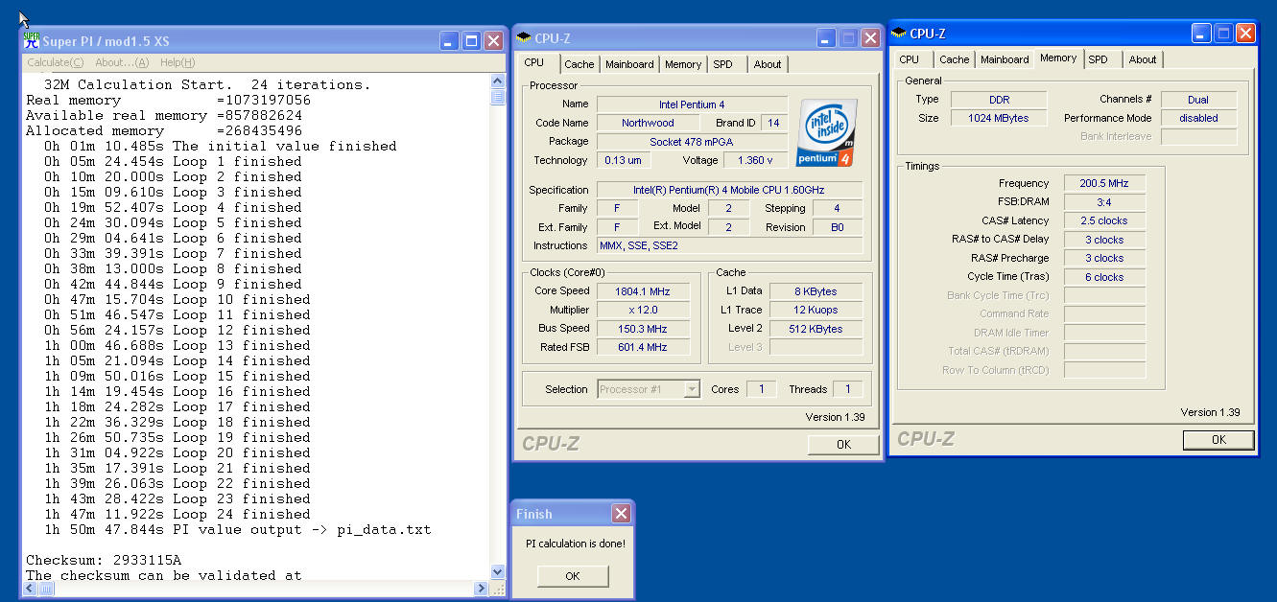Click the Loop 24 finished line
The width and height of the screenshot is (1277, 602).
coord(177,515)
